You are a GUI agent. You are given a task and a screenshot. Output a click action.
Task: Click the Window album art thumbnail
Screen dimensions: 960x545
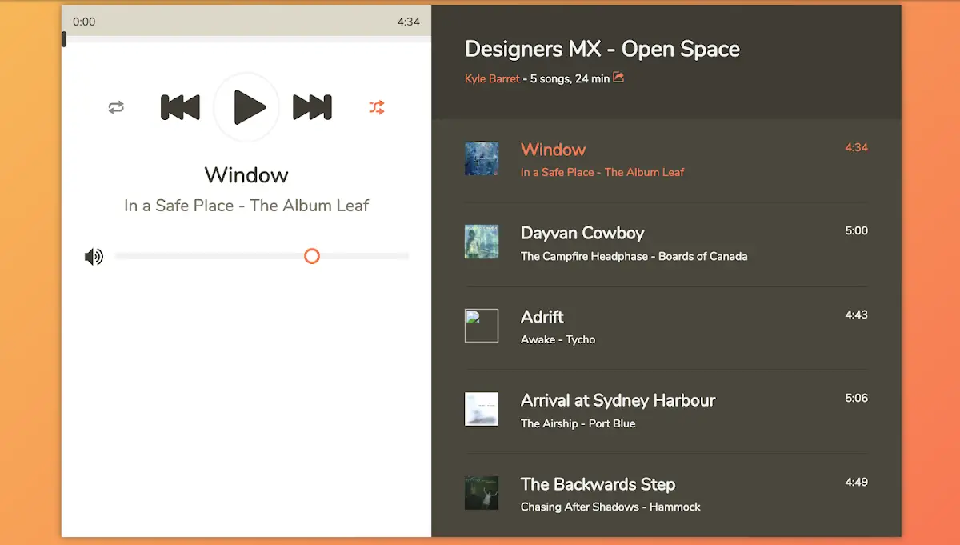pos(482,158)
